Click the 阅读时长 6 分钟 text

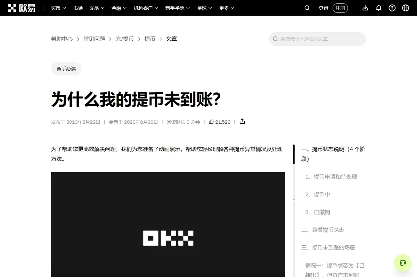(183, 122)
